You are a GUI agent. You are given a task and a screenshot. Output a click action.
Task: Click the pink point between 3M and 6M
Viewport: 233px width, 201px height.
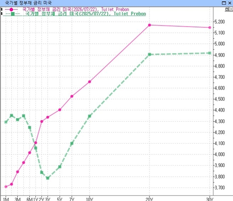pos(24,163)
